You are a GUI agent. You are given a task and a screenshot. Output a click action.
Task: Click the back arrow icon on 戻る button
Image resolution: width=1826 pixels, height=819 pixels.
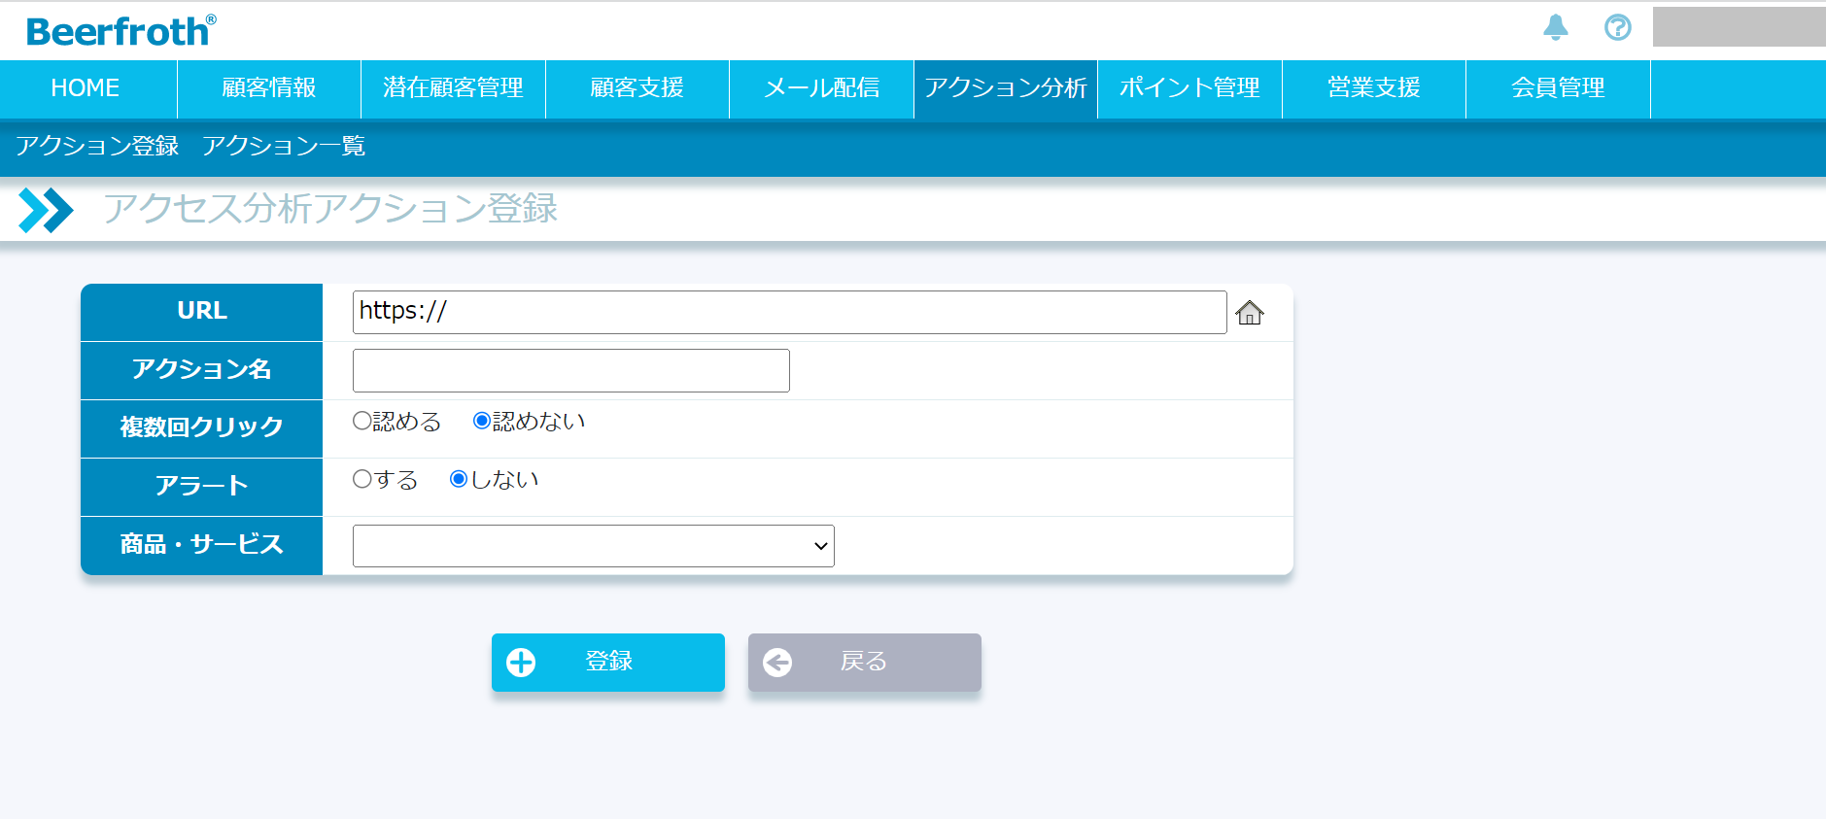(x=777, y=663)
